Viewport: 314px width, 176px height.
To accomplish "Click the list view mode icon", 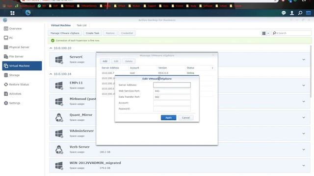I will [264, 33].
